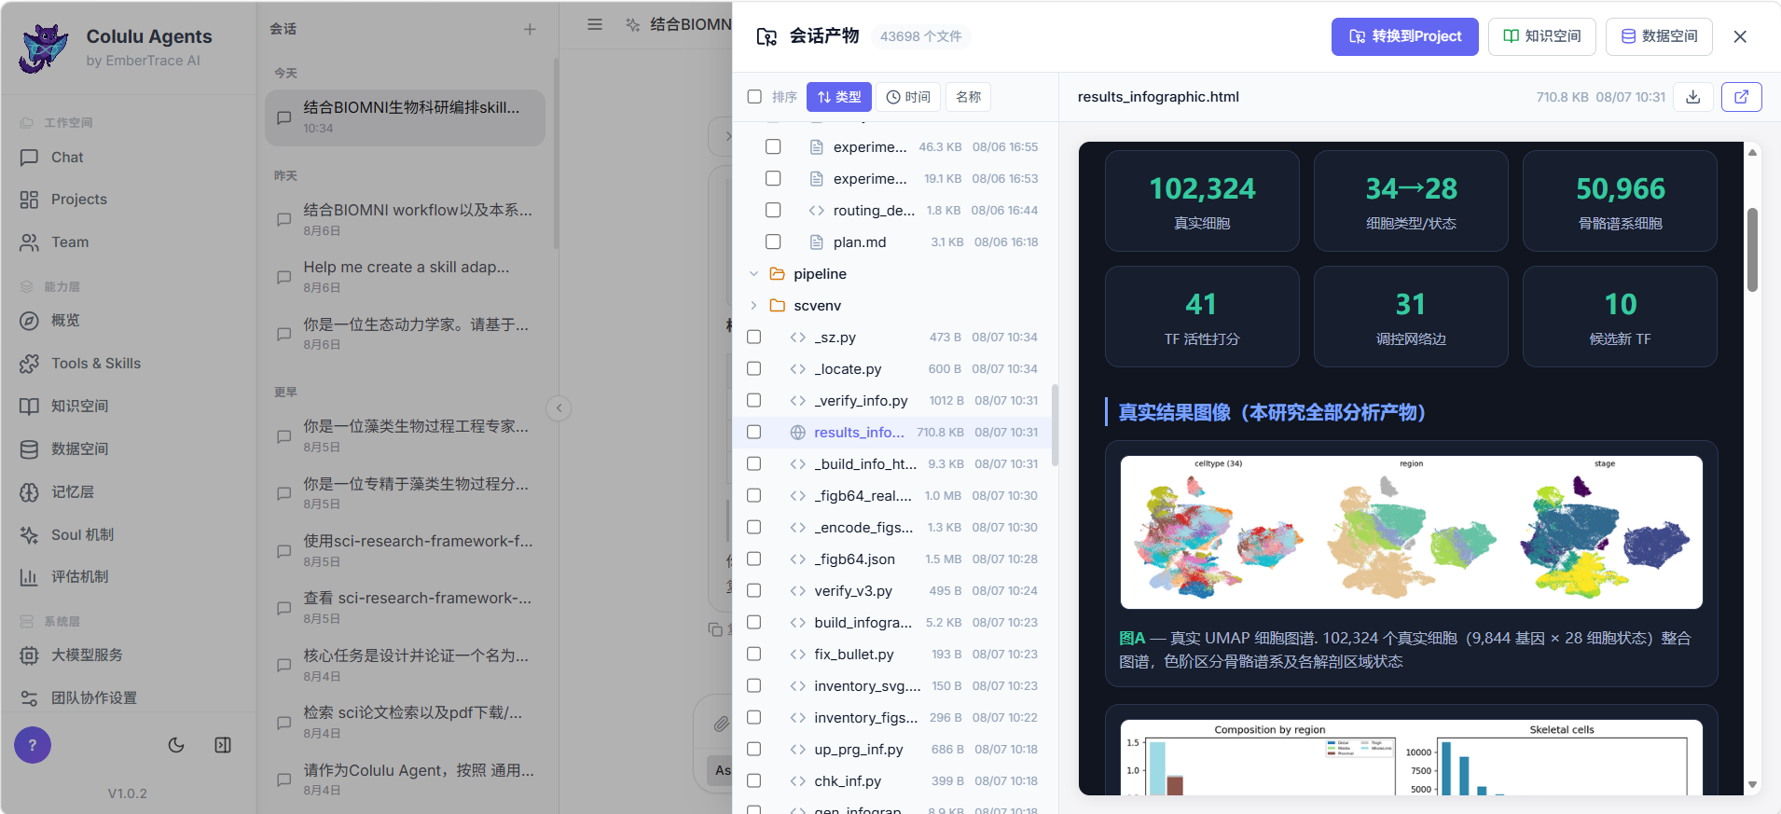Open the 概览 compass icon
1781x814 pixels.
29,321
